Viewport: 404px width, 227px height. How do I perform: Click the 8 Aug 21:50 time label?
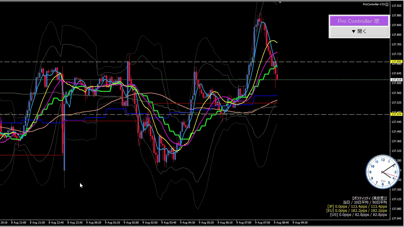[x=37, y=223]
